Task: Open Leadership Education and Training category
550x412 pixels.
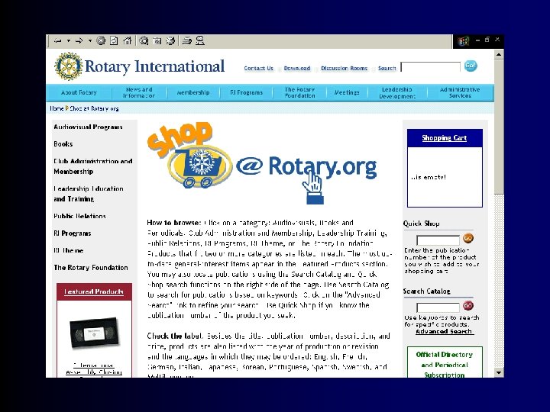Action: 89,194
